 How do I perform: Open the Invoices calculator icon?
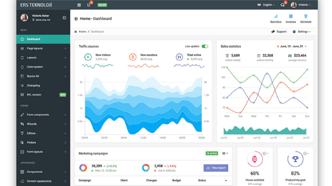pyautogui.click(x=291, y=16)
